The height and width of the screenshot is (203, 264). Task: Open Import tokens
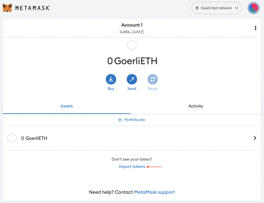(x=132, y=166)
